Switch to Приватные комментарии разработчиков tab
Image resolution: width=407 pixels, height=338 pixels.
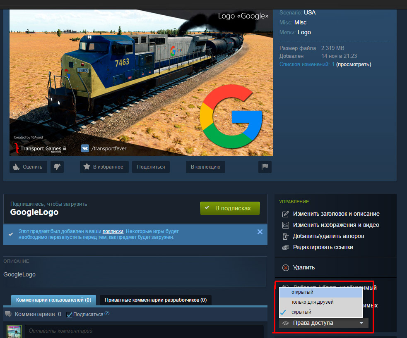pos(156,300)
